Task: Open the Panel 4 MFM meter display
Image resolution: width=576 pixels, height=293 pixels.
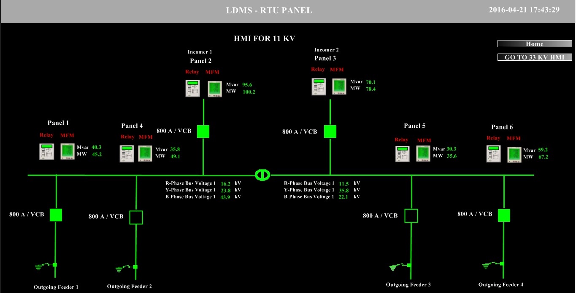Action: 145,153
